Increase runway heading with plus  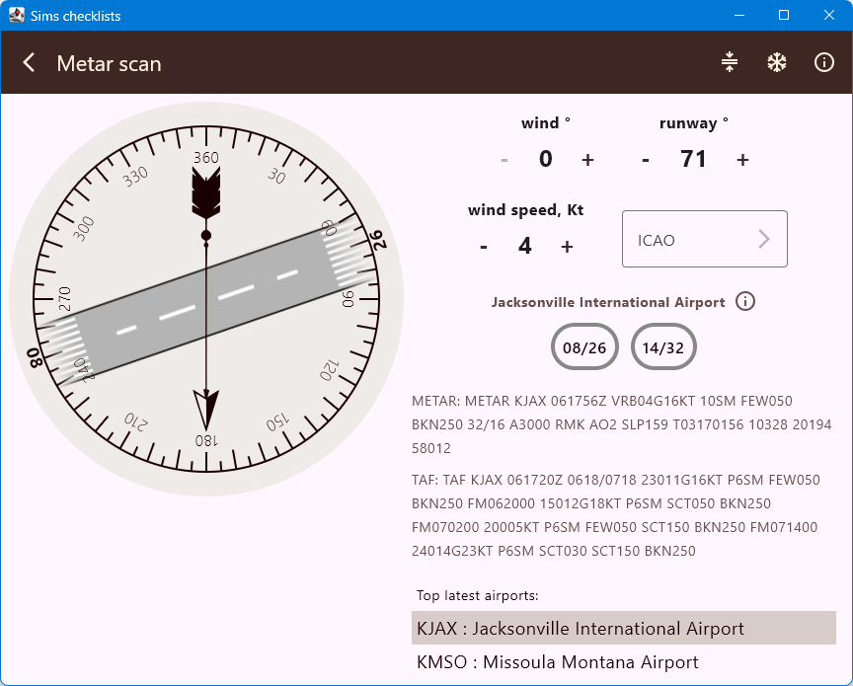point(742,160)
